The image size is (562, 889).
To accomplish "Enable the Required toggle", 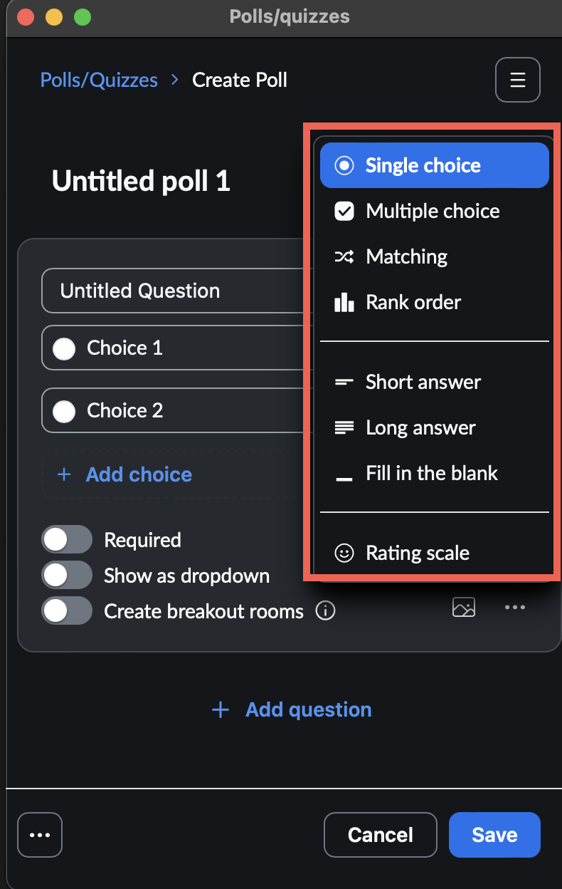I will [66, 539].
